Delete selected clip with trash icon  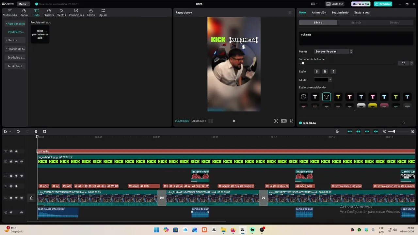coord(45,132)
